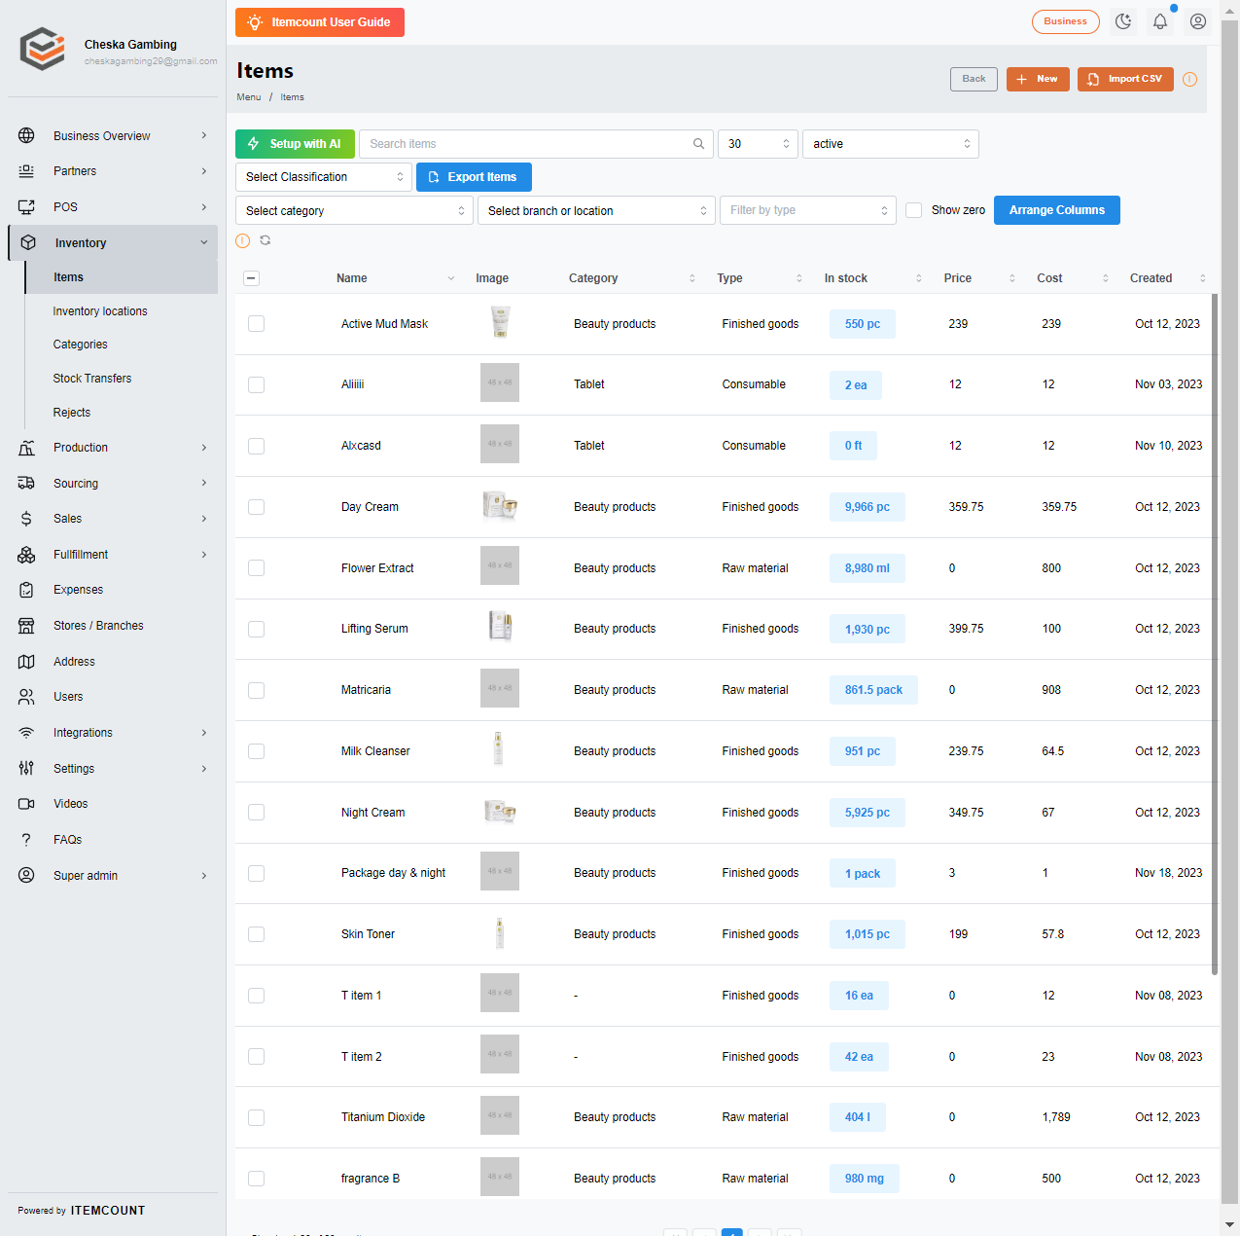1240x1236 pixels.
Task: Check the Active Mud Mask row checkbox
Action: pyautogui.click(x=256, y=324)
